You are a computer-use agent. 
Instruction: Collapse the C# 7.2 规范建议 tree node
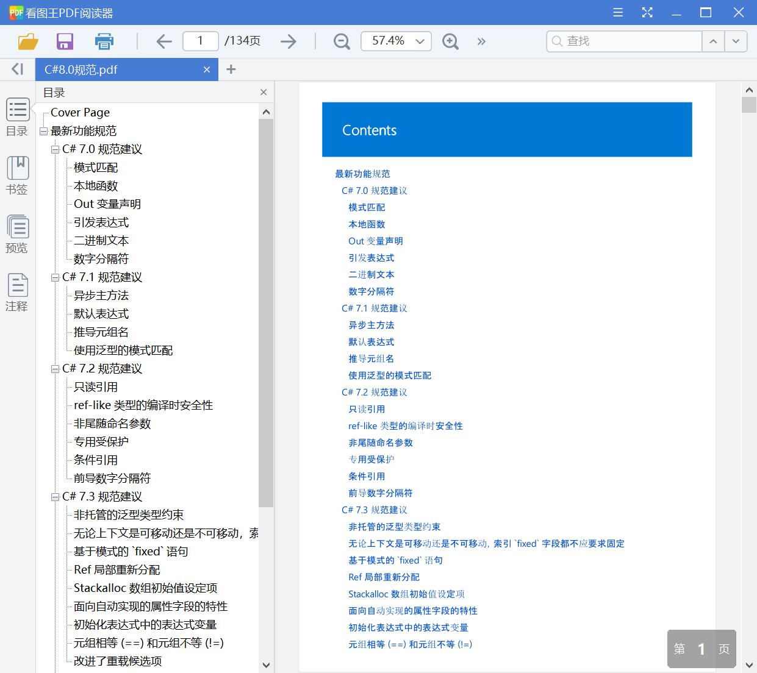pyautogui.click(x=55, y=369)
